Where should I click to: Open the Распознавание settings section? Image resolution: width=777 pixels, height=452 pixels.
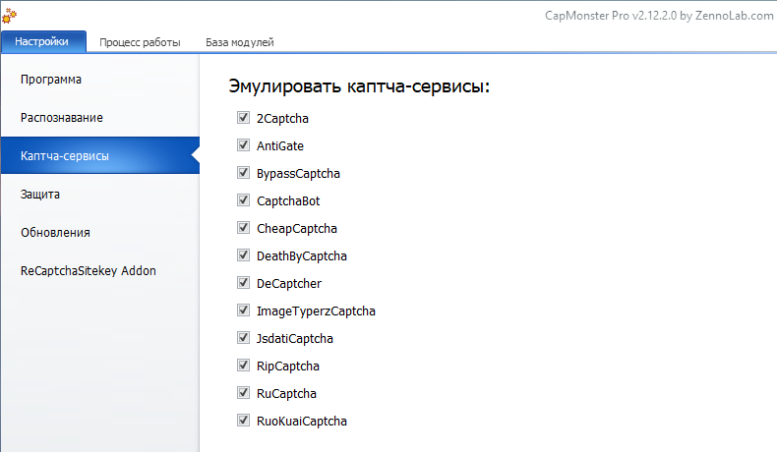coord(61,117)
